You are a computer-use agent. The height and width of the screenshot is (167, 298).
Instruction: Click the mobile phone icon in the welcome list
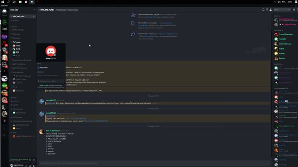133,23
